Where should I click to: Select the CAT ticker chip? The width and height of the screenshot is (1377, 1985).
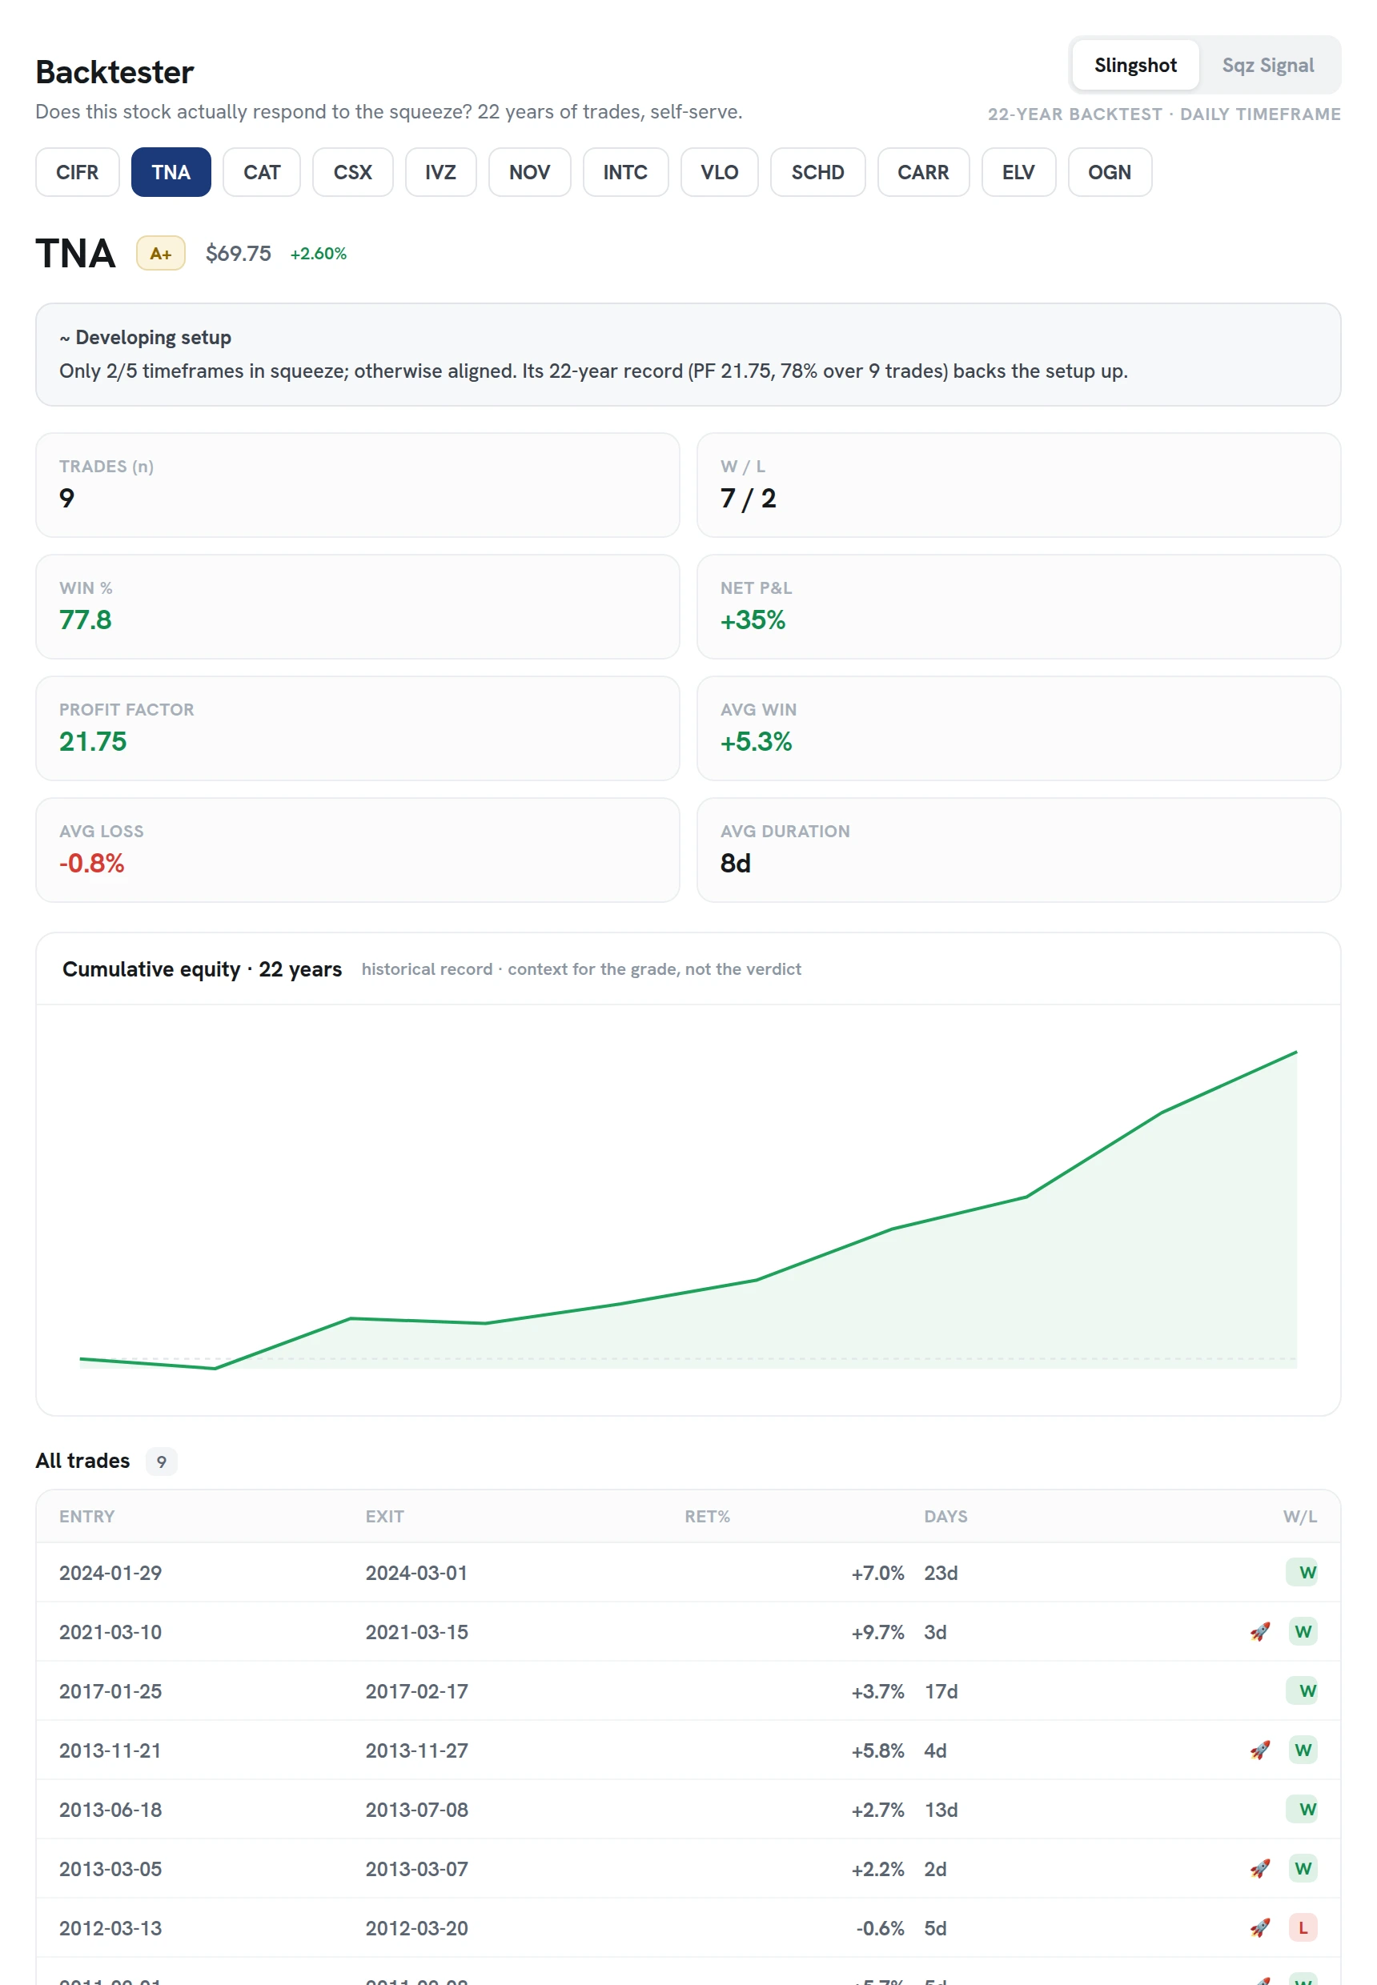click(262, 171)
